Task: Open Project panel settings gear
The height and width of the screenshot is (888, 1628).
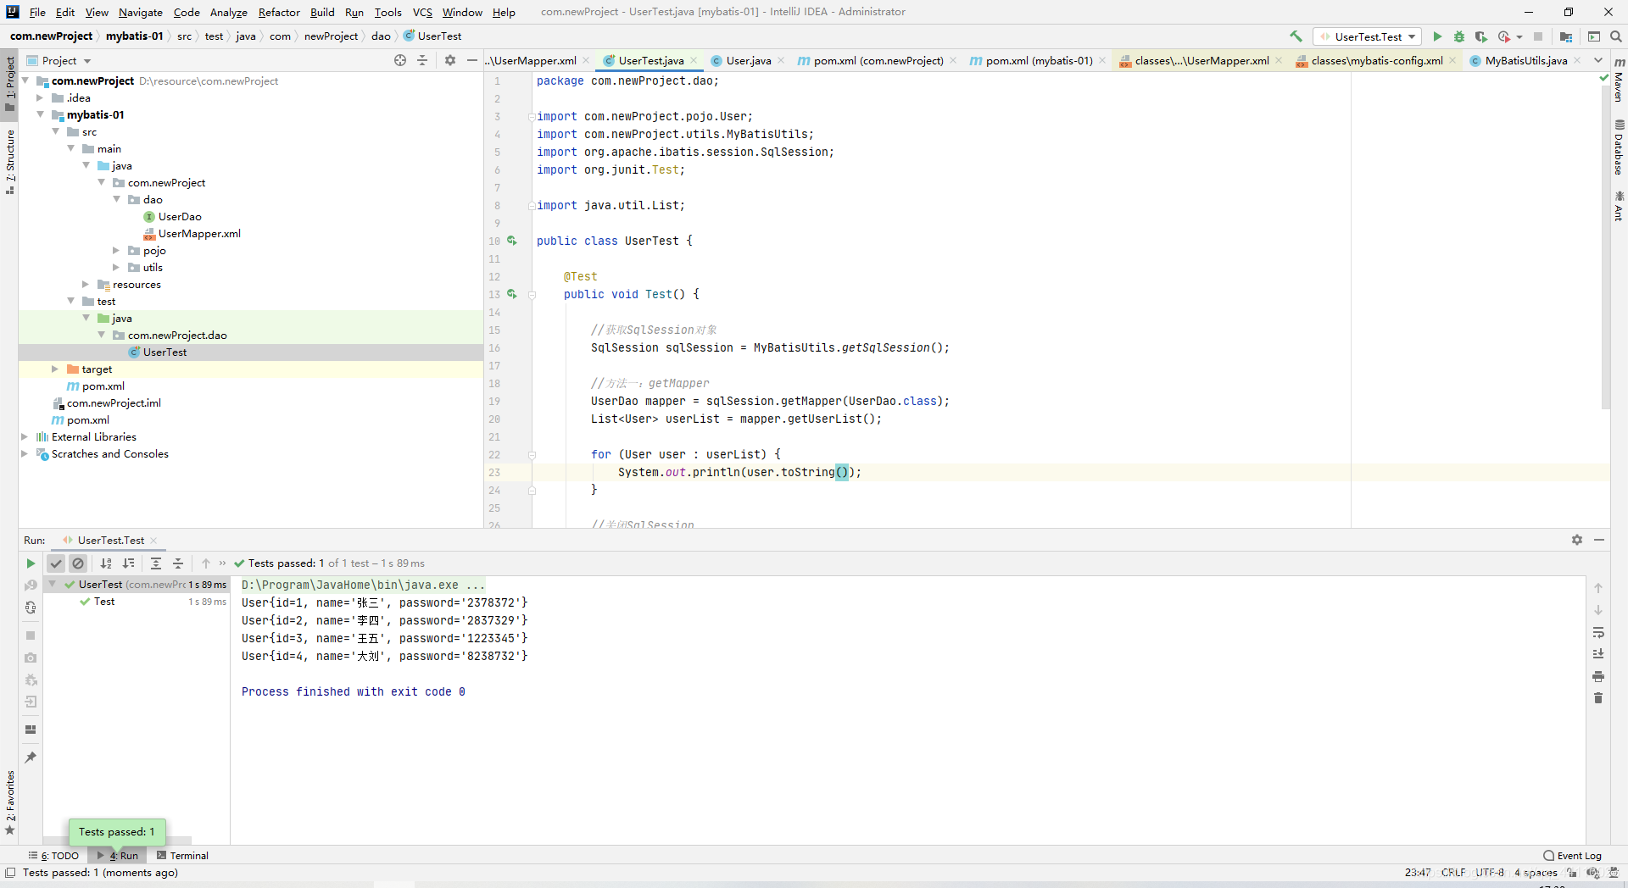Action: 450,60
